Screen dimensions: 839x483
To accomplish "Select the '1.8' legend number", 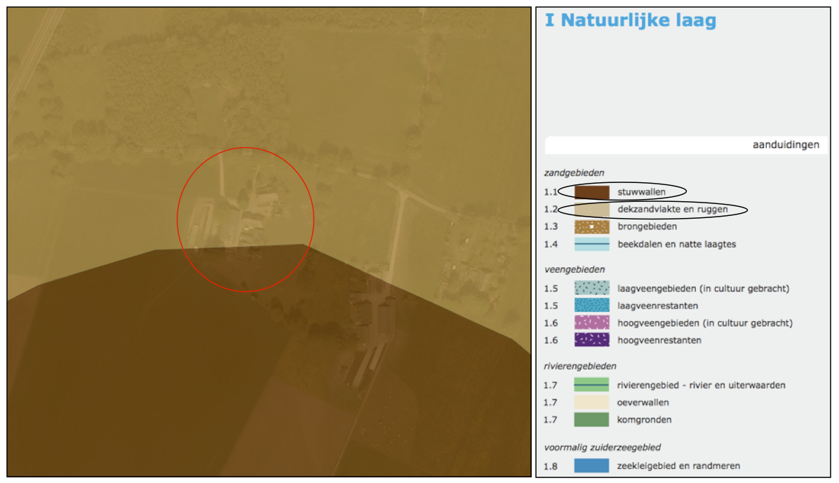I will 550,466.
